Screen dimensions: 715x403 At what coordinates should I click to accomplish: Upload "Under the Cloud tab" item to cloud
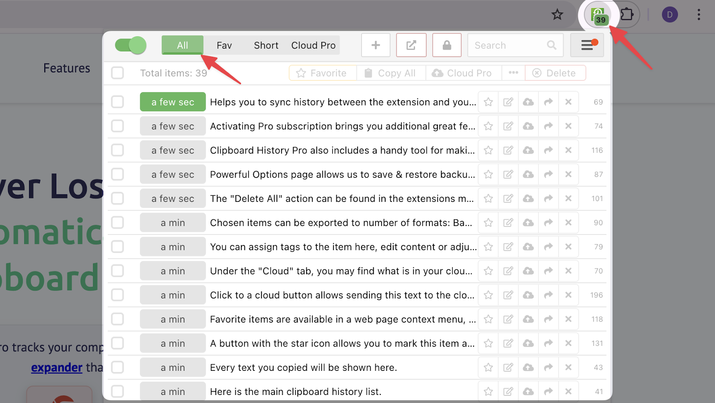pos(528,271)
